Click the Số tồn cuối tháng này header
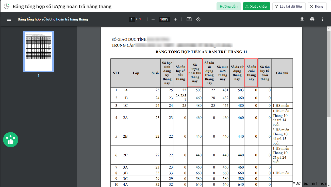The width and height of the screenshot is (331, 187). [251, 73]
